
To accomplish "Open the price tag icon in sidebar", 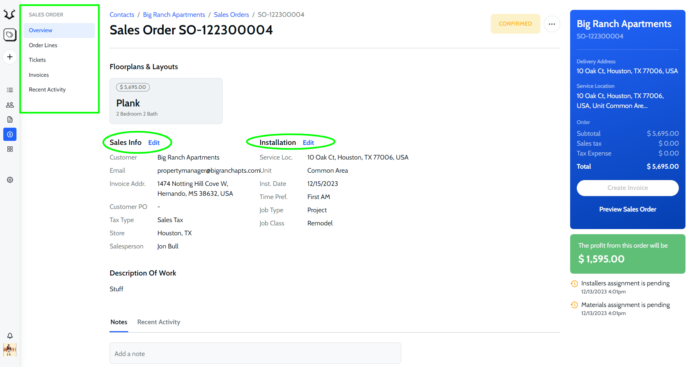I will (x=10, y=35).
